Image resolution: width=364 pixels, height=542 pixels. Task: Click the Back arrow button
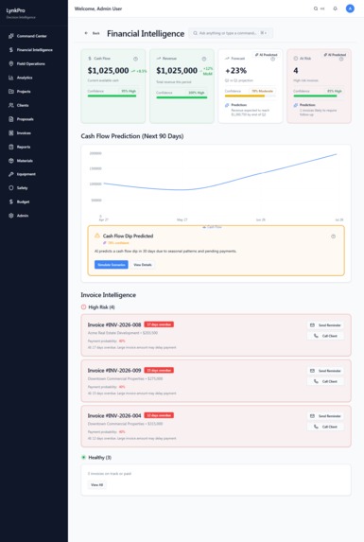[x=92, y=33]
